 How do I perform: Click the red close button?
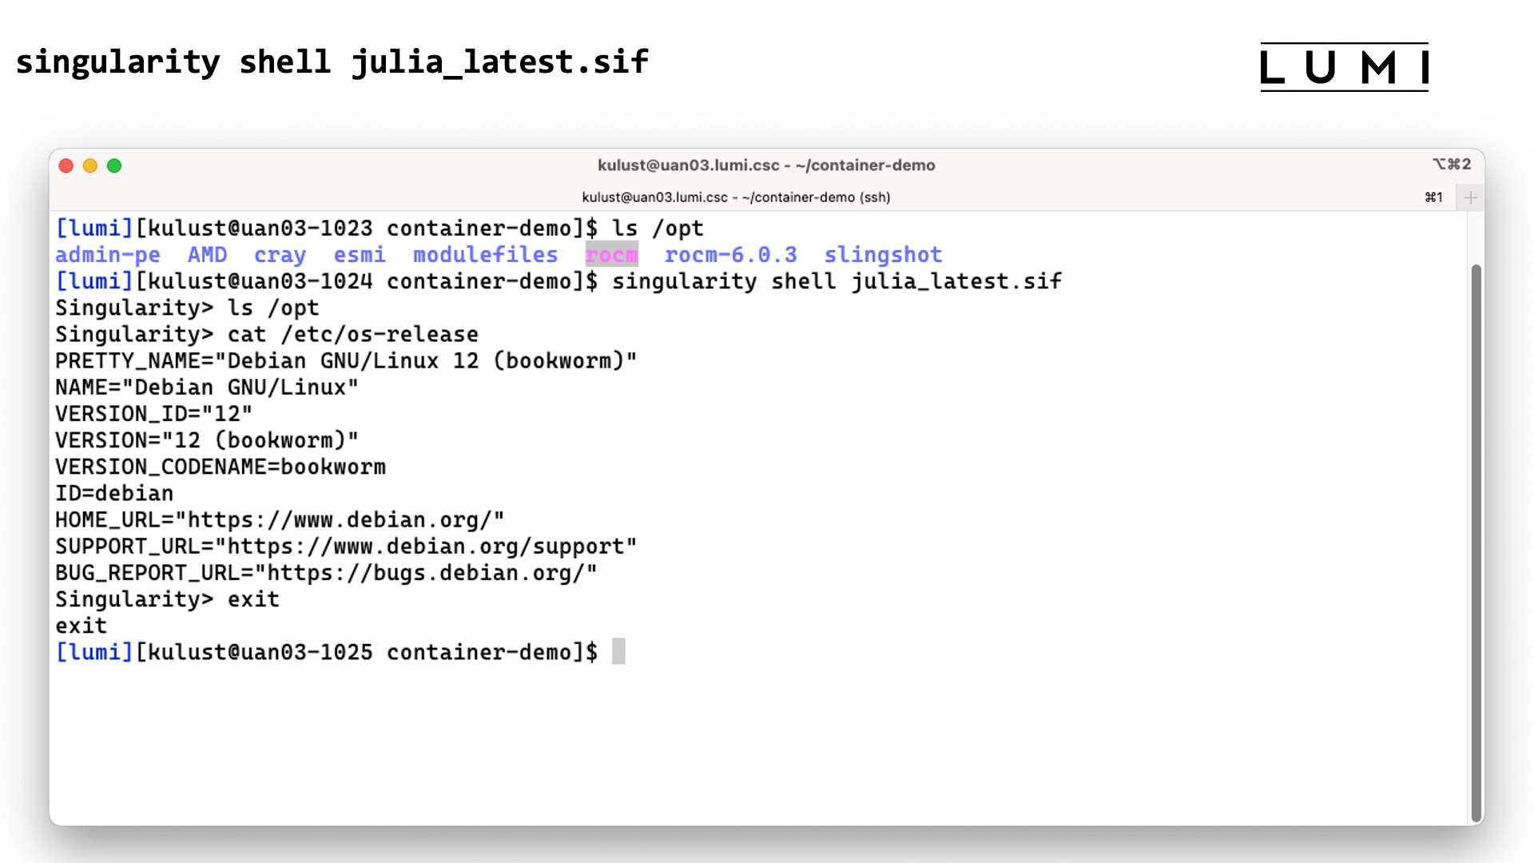click(66, 165)
